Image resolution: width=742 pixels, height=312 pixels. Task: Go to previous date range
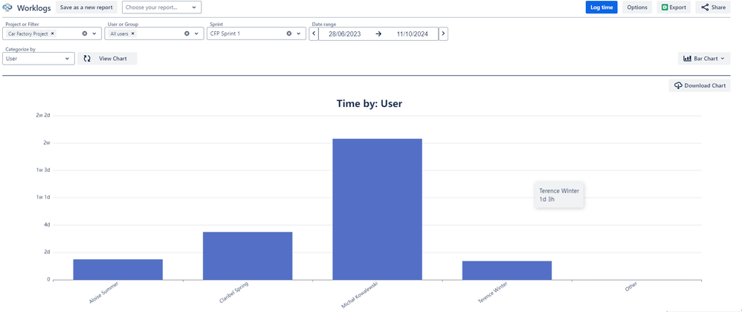coord(314,33)
